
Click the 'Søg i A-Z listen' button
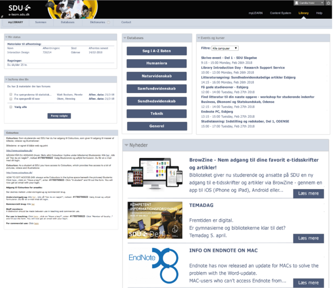(x=156, y=51)
